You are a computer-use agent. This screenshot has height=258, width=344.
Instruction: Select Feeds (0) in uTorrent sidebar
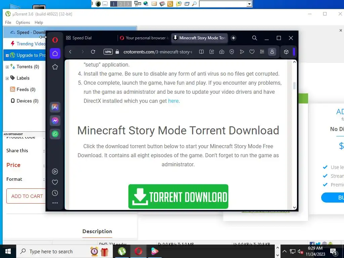23,89
